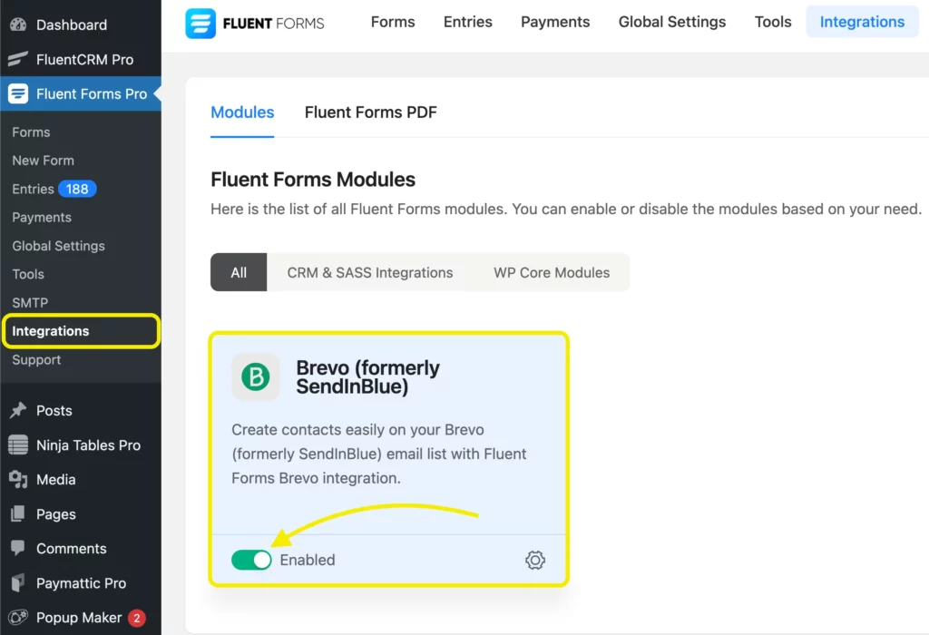Click the Pages icon in sidebar

(18, 513)
